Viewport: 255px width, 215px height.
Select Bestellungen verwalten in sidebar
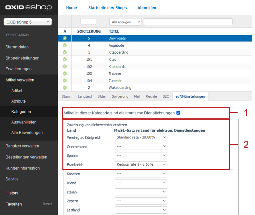pos(26,157)
